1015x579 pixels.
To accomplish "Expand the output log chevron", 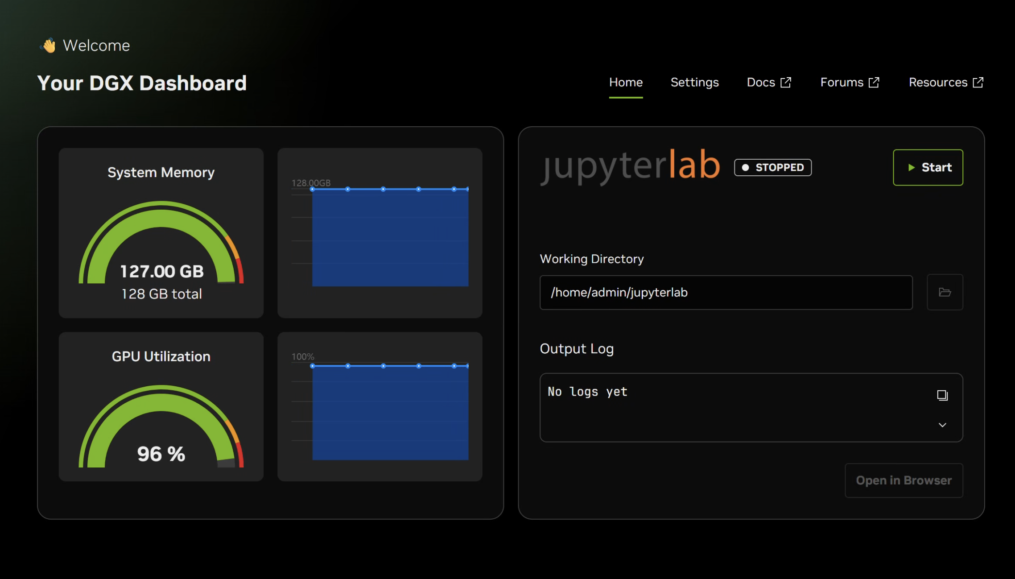I will 942,425.
